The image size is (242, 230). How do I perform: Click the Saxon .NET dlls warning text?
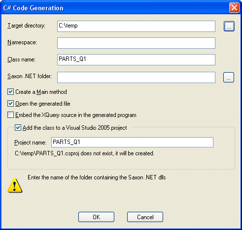97,177
